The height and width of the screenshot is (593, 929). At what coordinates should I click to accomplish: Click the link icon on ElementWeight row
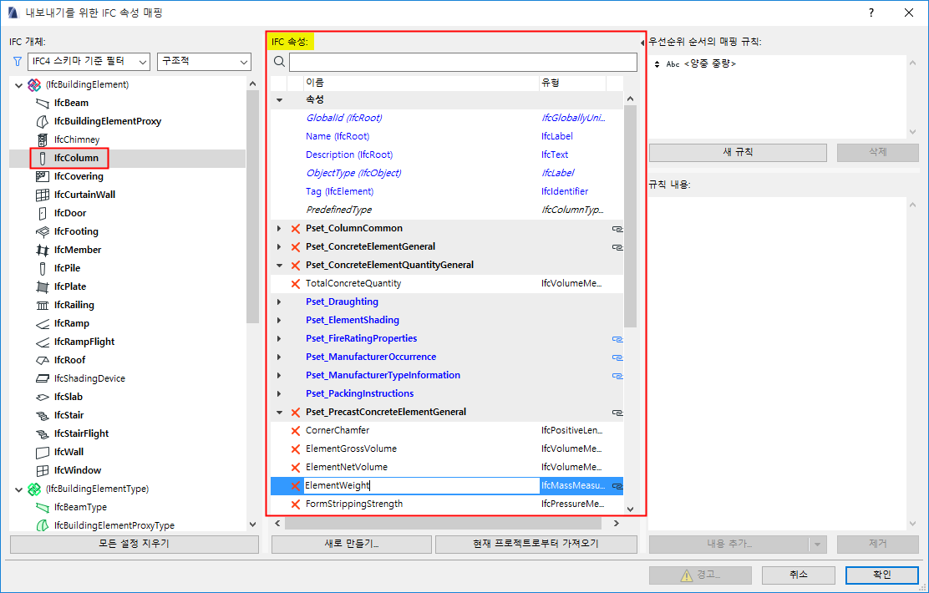617,486
